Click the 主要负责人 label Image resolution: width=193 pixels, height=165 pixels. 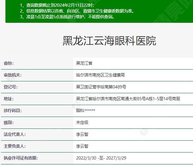coord(15,146)
